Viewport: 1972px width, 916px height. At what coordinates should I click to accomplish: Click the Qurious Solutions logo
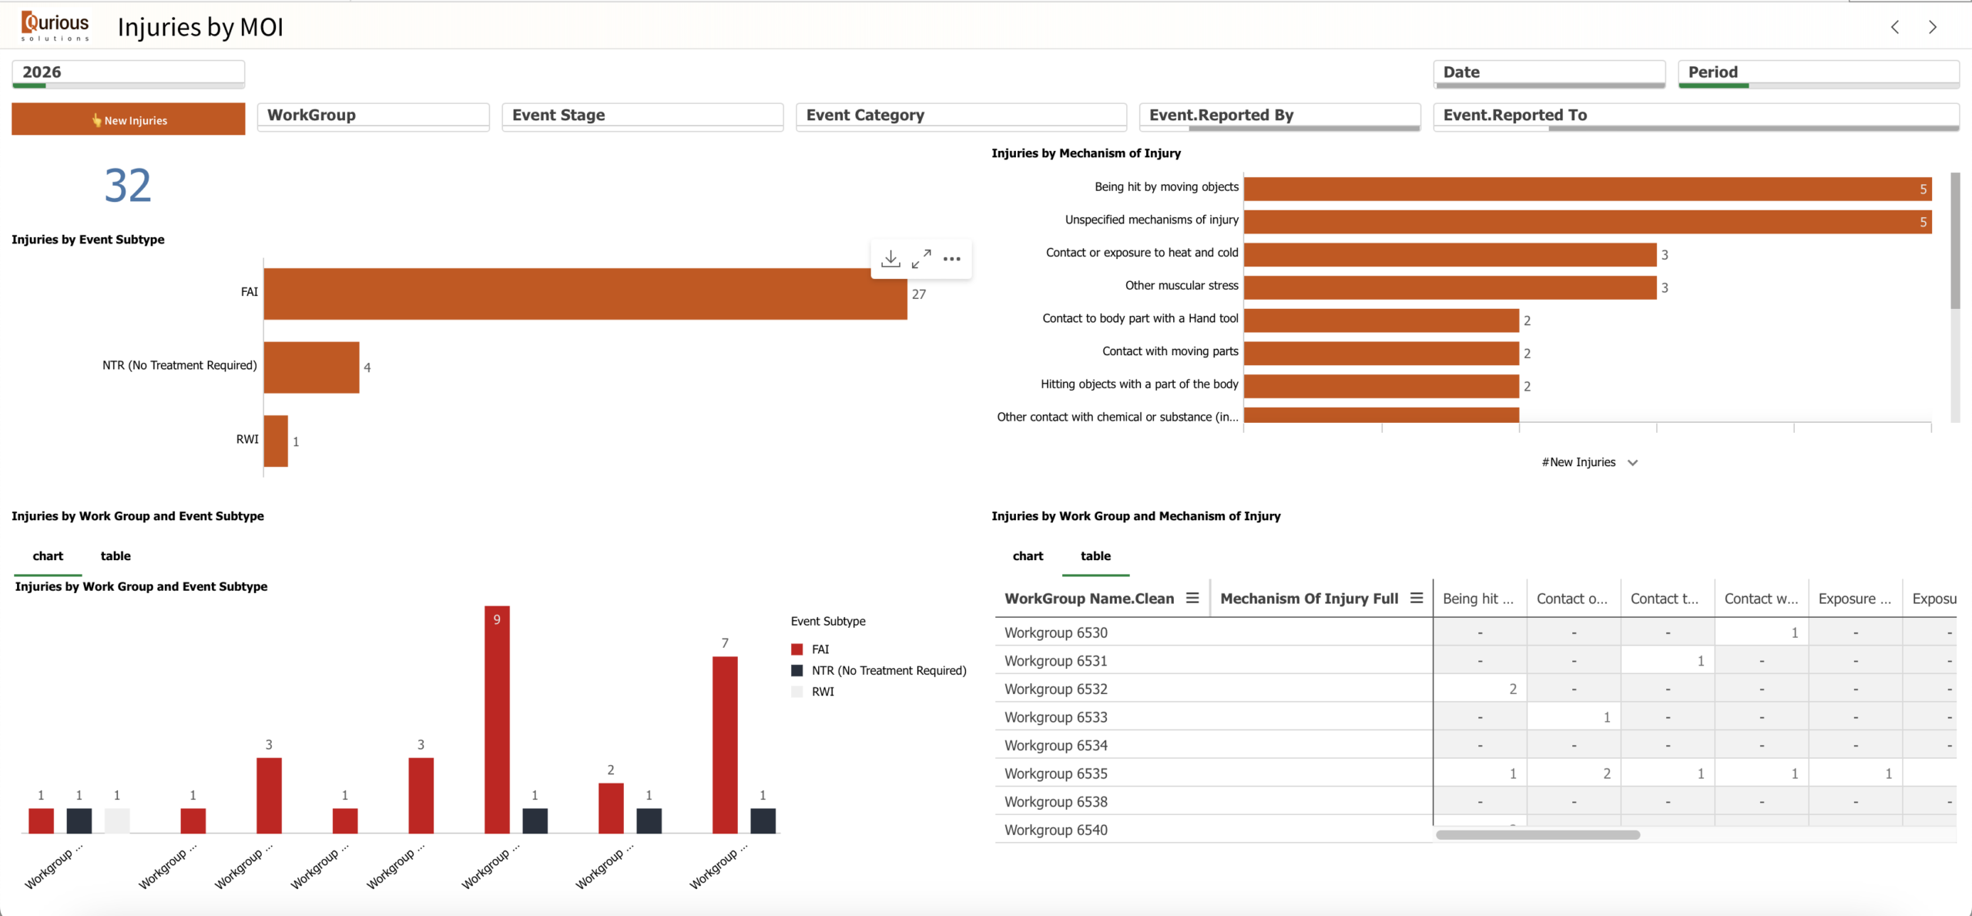55,26
